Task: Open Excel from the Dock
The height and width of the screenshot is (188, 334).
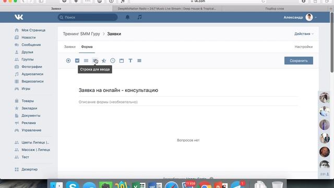Action: click(x=138, y=185)
